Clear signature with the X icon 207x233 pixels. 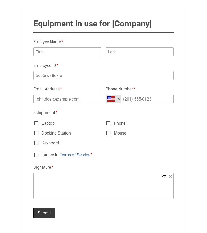point(171,176)
